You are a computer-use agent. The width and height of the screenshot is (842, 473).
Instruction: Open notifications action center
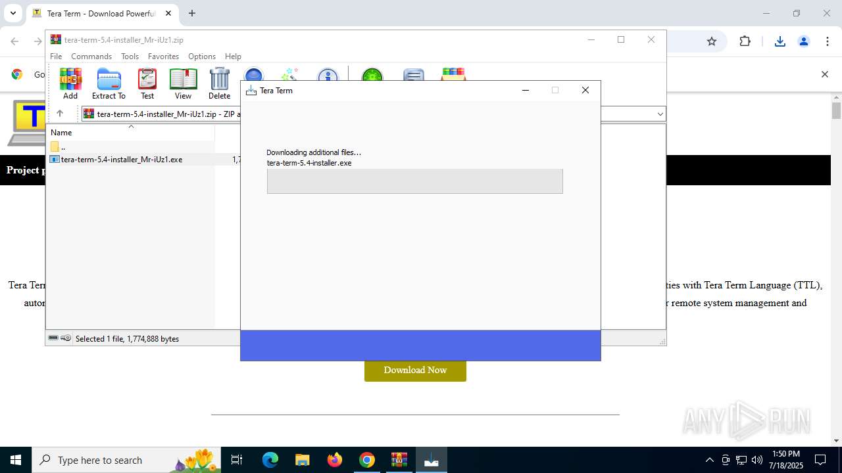pos(820,460)
